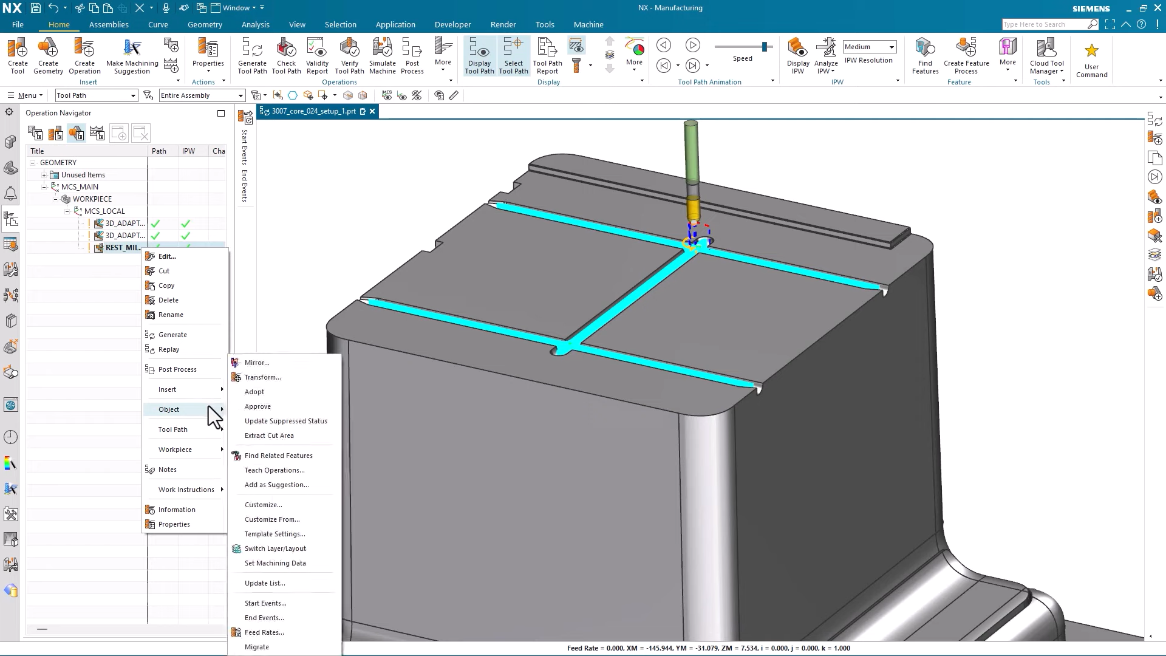Toggle Select Tool Path mode
The height and width of the screenshot is (656, 1166).
514,55
